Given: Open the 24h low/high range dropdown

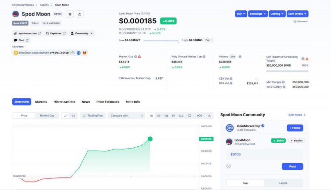Looking at the screenshot, I should (208, 40).
